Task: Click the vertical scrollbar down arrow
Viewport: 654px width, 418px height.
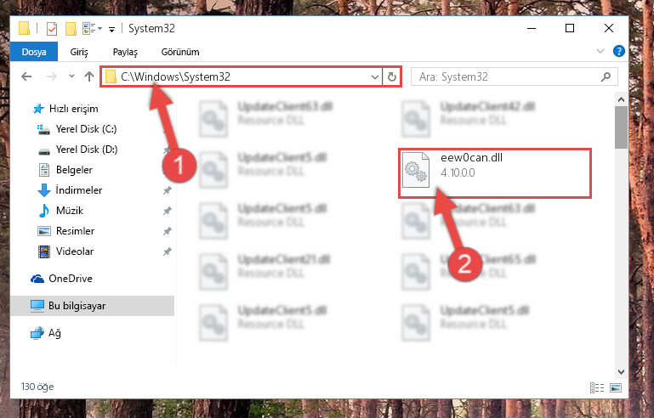Action: pos(621,371)
